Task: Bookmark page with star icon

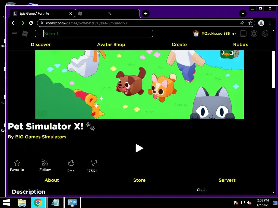Action: tap(250, 23)
